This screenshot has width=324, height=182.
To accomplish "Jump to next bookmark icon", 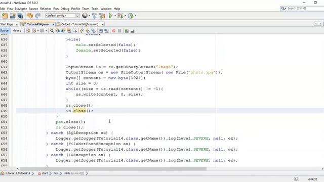I will coord(88,31).
